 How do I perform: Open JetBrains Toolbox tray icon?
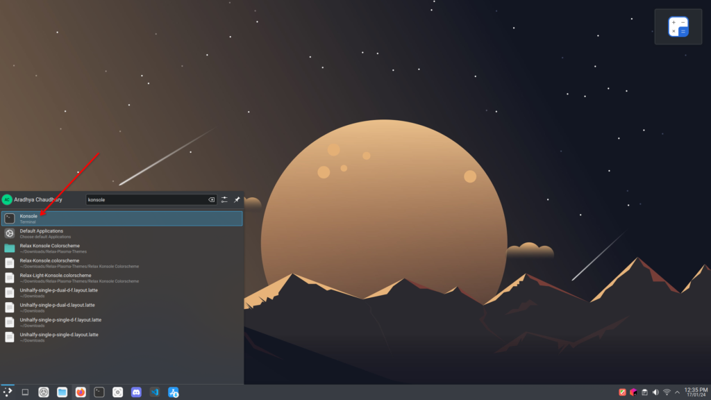click(x=633, y=392)
